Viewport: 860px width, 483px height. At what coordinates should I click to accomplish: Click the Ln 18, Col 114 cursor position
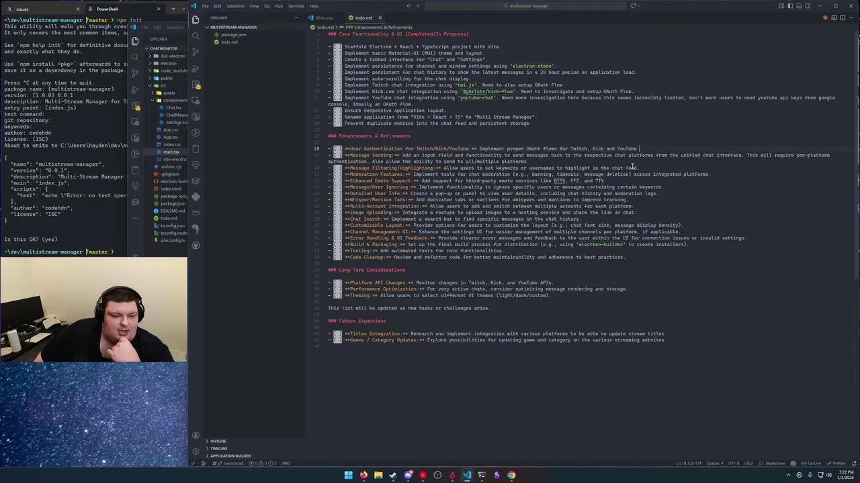click(689, 463)
